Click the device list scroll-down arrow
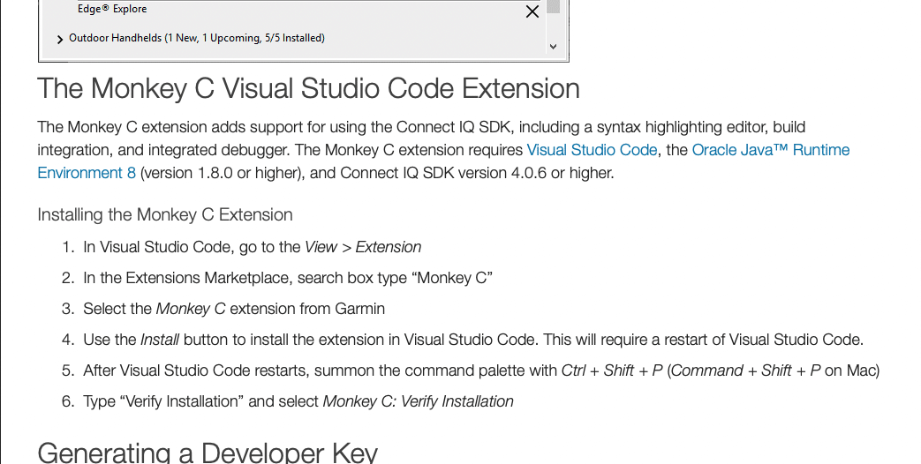The image size is (921, 464). click(553, 46)
